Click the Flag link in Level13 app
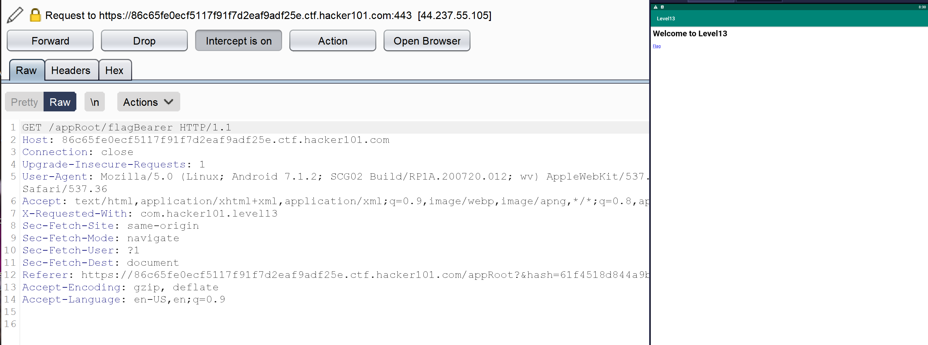928x345 pixels. (x=656, y=46)
